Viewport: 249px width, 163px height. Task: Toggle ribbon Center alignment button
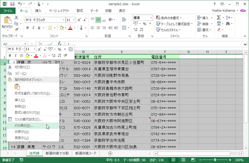pyautogui.click(x=98, y=28)
